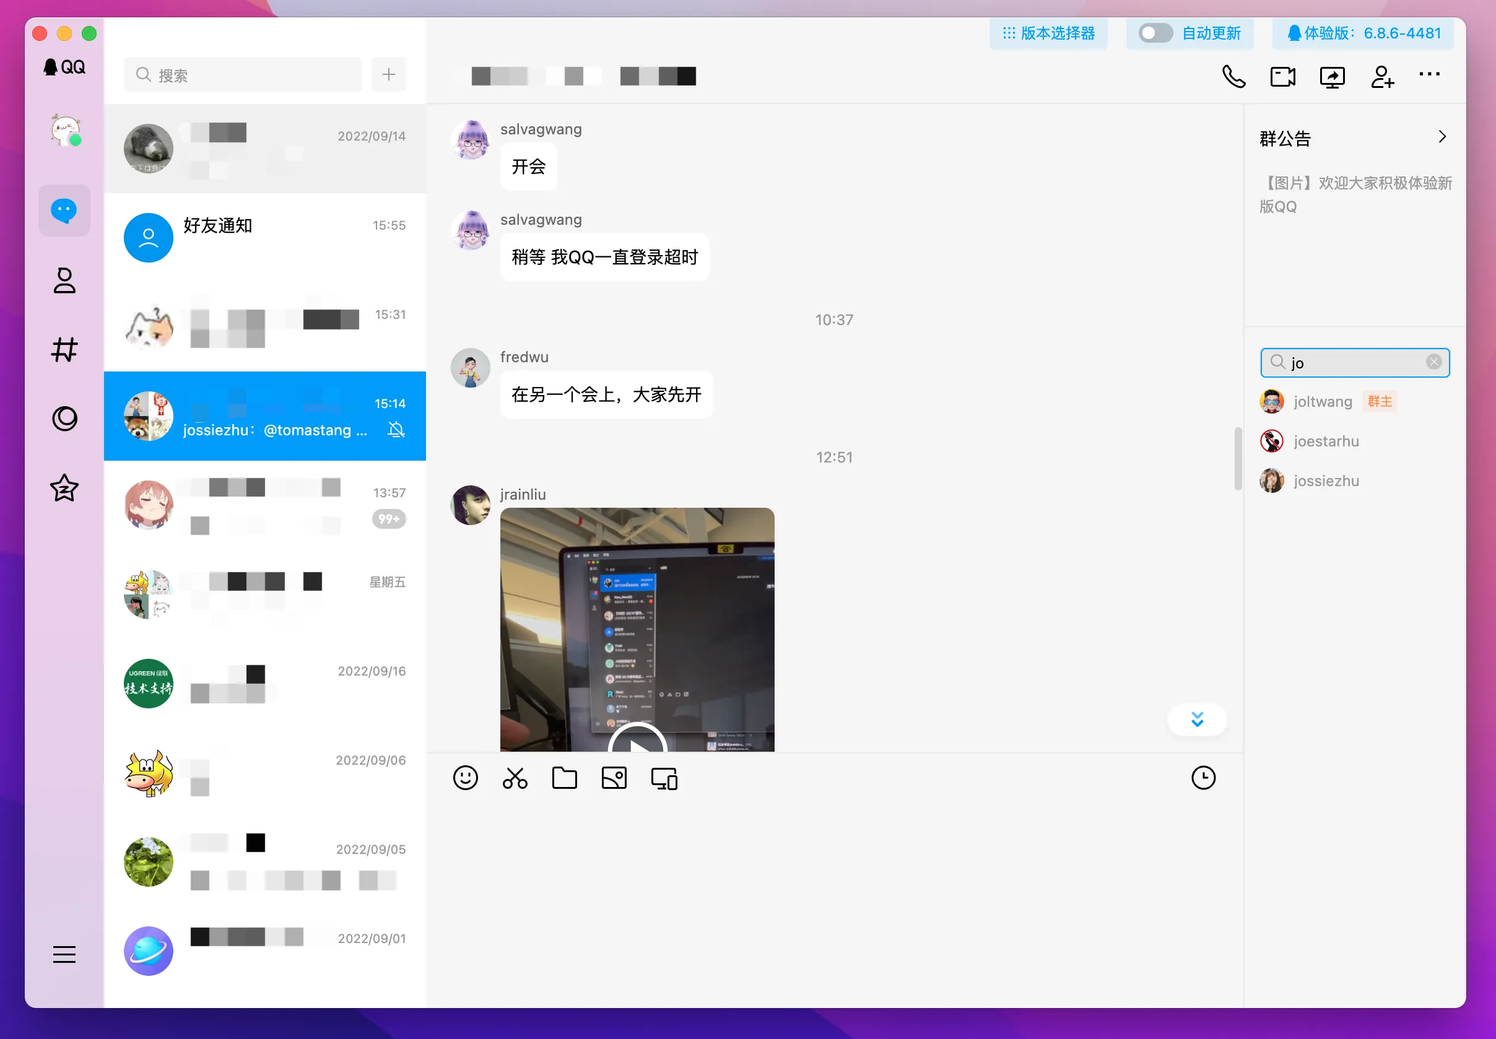The image size is (1496, 1039).
Task: Click the chat messages scrollbar
Action: (x=1238, y=458)
